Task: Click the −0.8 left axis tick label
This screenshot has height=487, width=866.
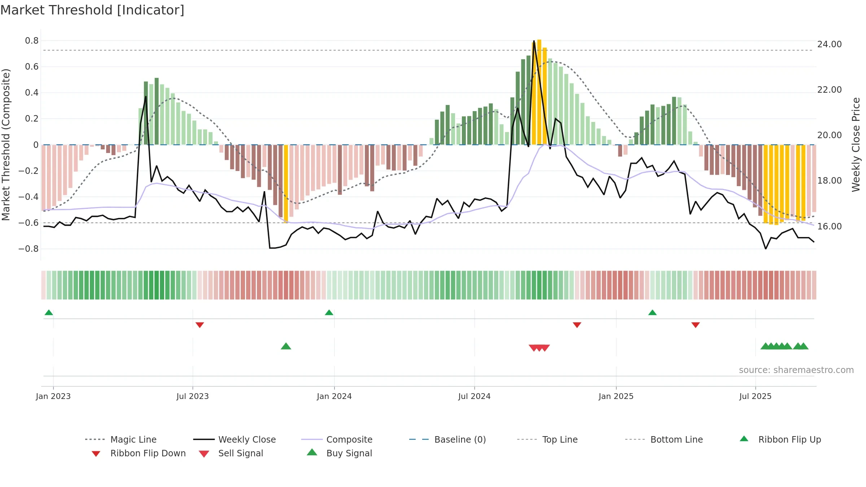Action: pos(29,249)
